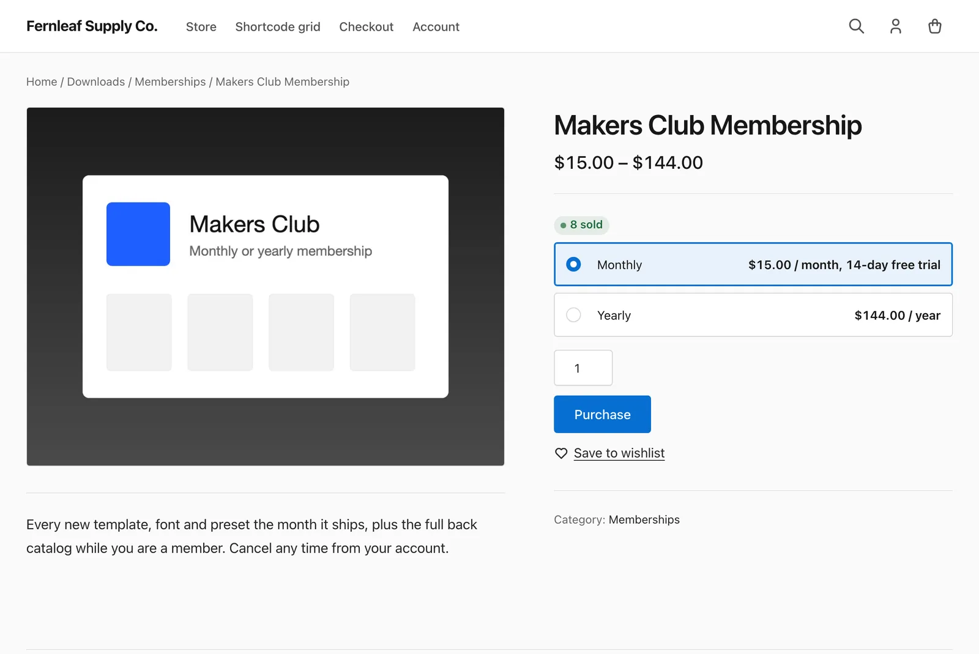Select the Monthly radio button
The image size is (979, 654).
pos(573,264)
